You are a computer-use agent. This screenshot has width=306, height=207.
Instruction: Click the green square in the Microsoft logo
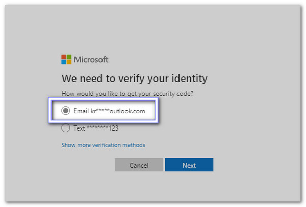click(69, 57)
